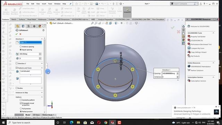Open the Motion Study 1 tab
Viewport: 222px width, 125px height.
[x=48, y=115]
